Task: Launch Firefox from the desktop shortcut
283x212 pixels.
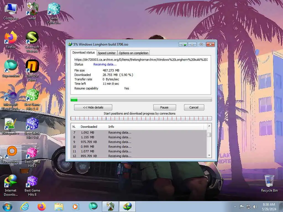Action: coord(11,40)
